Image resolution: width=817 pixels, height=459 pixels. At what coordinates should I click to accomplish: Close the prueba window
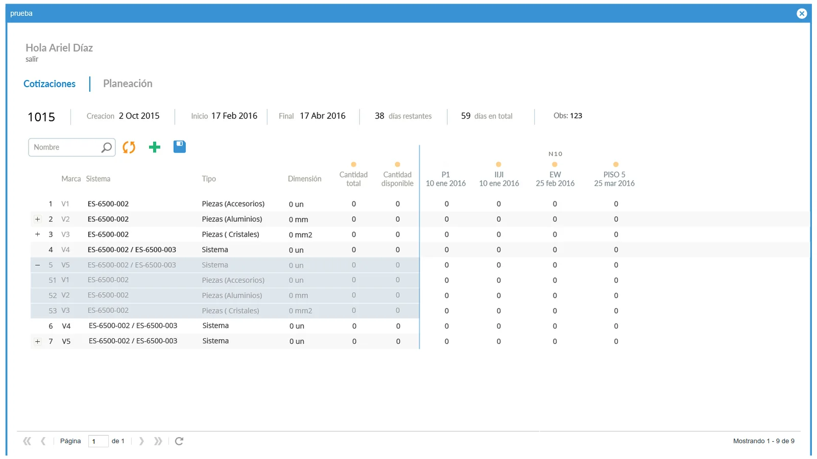pos(802,14)
